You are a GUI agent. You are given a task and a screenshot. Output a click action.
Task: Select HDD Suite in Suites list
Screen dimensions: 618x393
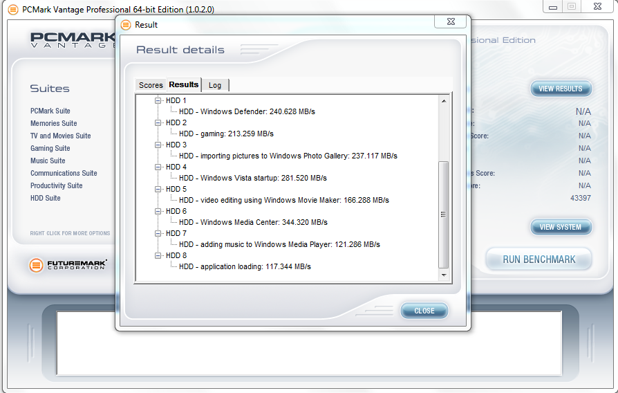(x=46, y=198)
